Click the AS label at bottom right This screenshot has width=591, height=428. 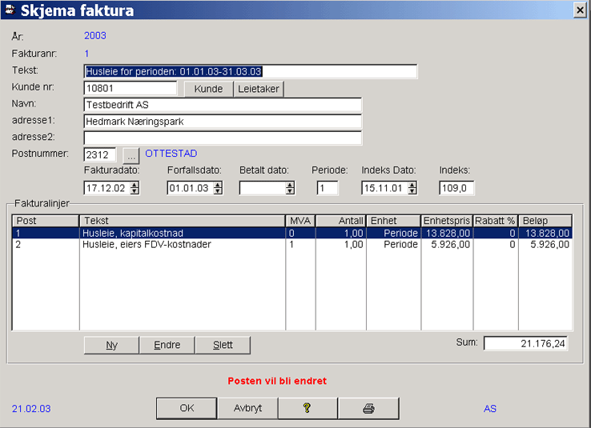click(x=490, y=409)
